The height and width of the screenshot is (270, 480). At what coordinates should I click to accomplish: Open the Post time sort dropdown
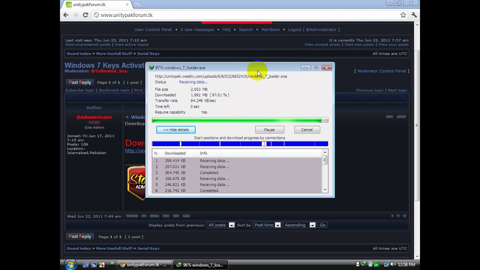(267, 225)
